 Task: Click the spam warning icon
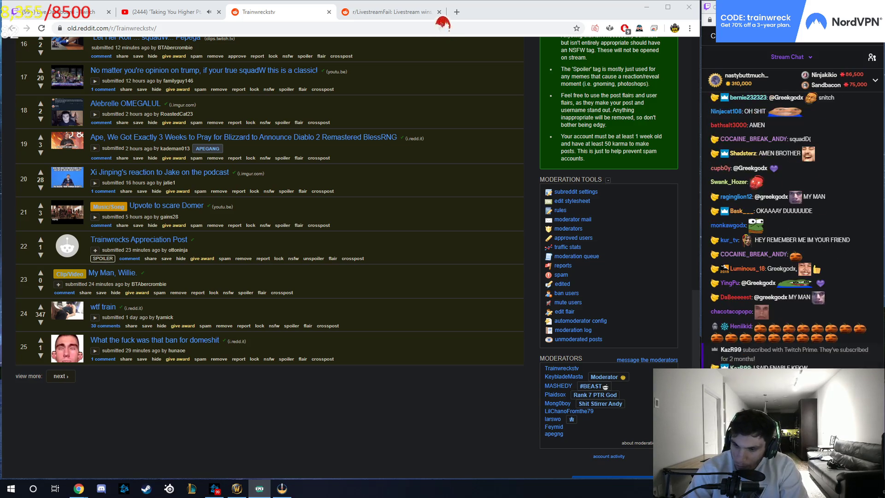[x=548, y=275]
